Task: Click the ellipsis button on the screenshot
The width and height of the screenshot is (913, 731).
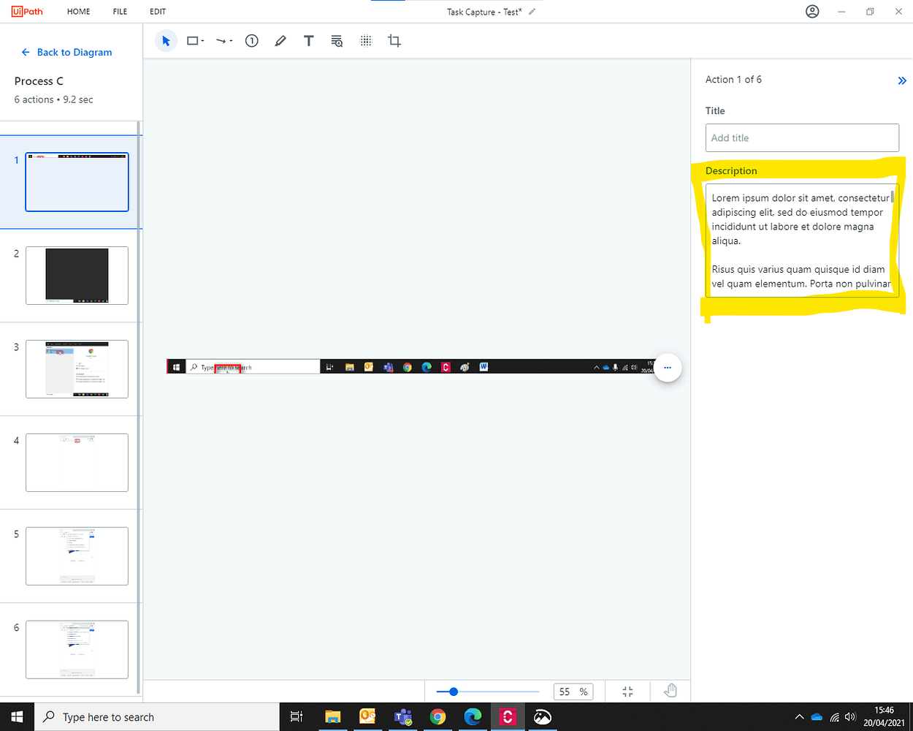Action: click(667, 368)
